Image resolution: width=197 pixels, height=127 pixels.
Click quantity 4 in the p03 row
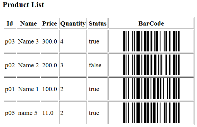pyautogui.click(x=73, y=41)
